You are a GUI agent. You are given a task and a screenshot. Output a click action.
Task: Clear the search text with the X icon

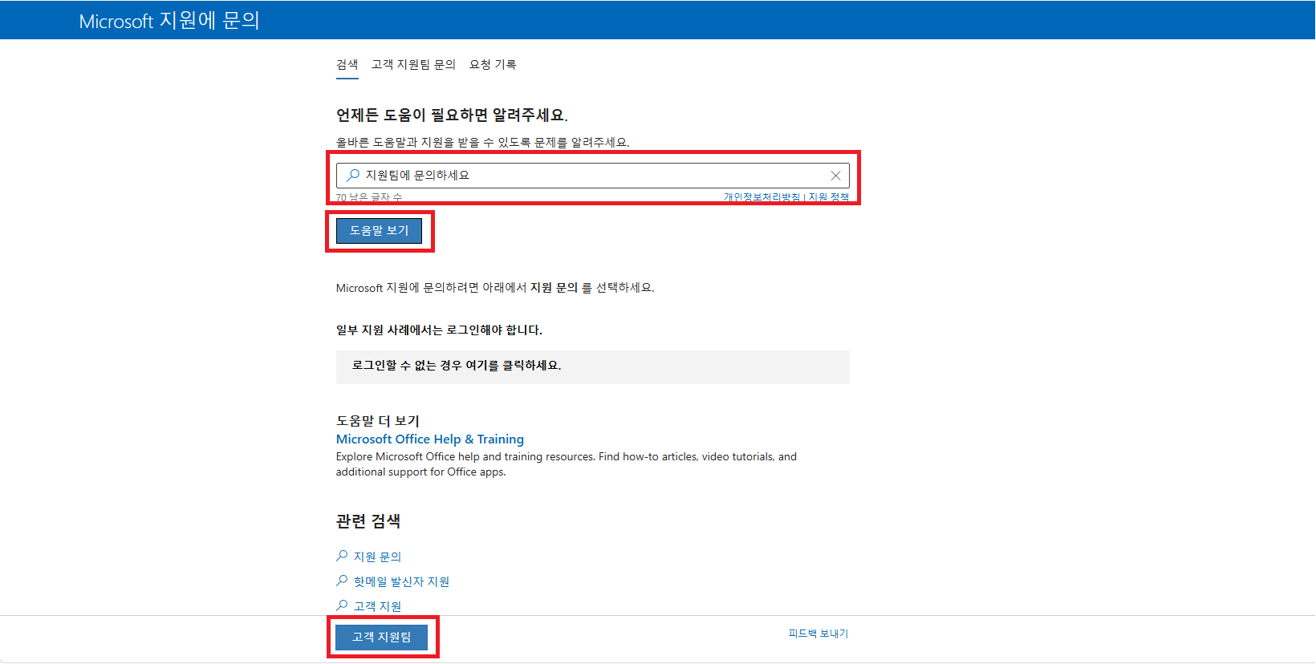click(x=835, y=176)
